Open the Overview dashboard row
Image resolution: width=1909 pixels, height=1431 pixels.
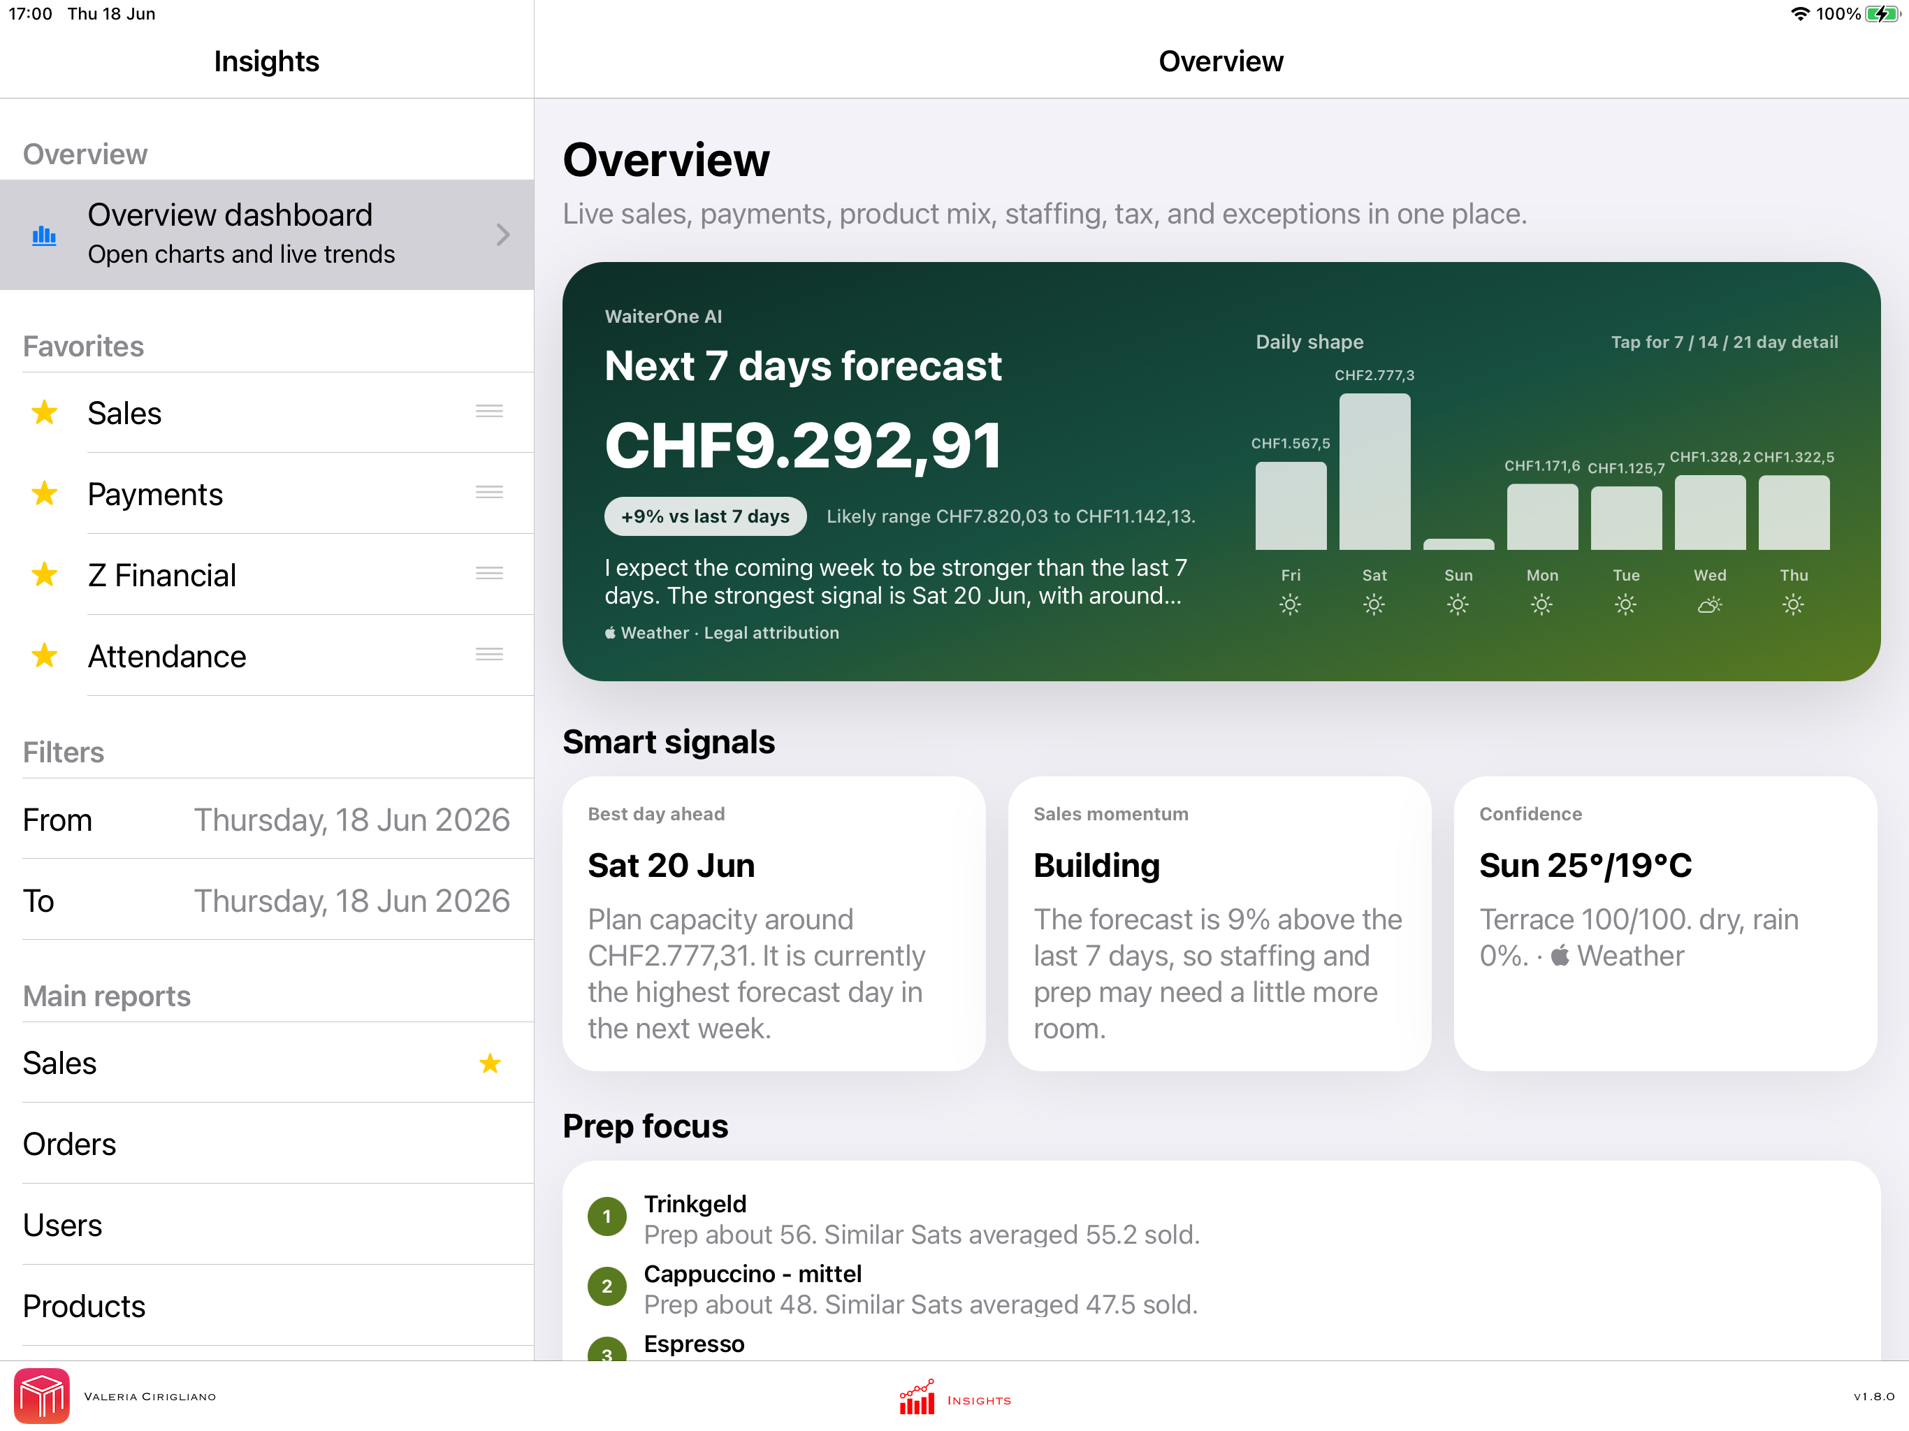pos(267,235)
